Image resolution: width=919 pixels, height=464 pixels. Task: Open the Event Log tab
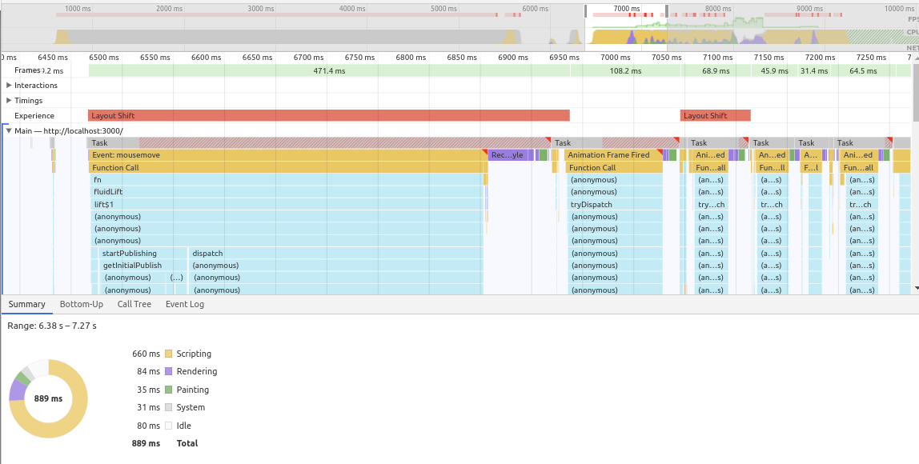pyautogui.click(x=184, y=304)
